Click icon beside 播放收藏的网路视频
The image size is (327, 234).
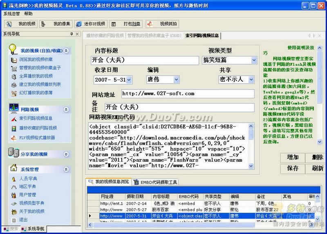pyautogui.click(x=14, y=128)
